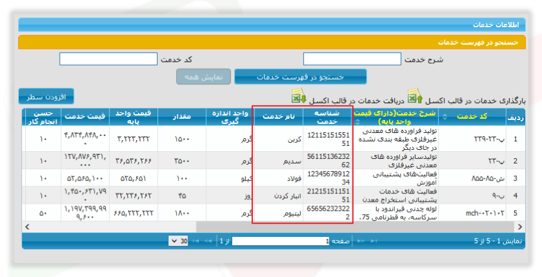Click the قیمت واحد پایه column header
The image size is (542, 277).
(x=134, y=117)
